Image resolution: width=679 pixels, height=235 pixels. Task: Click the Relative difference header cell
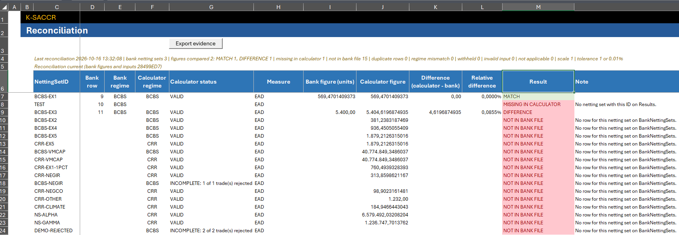[x=482, y=82]
